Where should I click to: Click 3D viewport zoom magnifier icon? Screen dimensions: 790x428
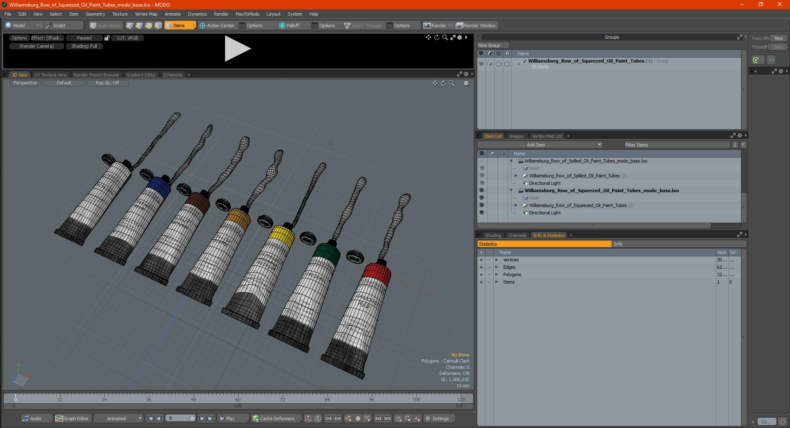point(451,83)
